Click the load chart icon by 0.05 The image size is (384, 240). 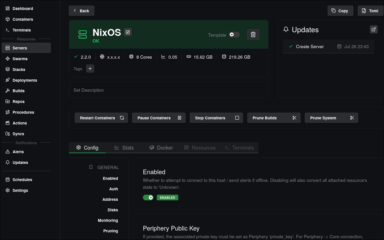pos(163,57)
